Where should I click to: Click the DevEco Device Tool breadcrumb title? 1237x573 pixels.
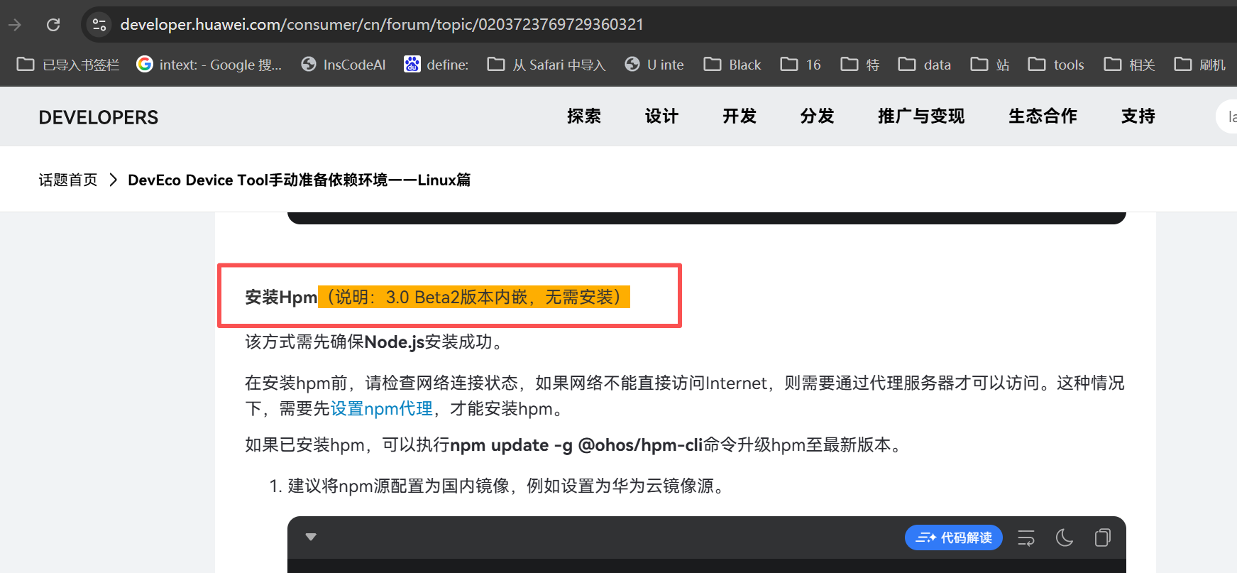[299, 180]
